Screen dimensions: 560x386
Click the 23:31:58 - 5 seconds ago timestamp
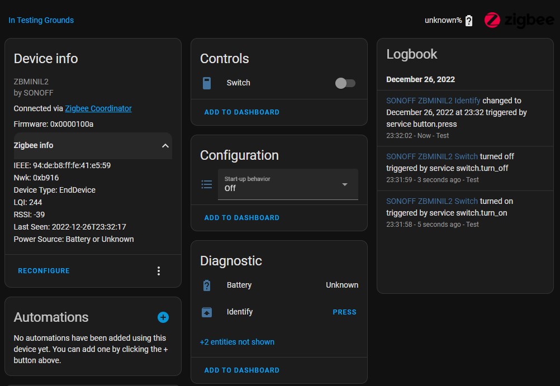pyautogui.click(x=433, y=225)
